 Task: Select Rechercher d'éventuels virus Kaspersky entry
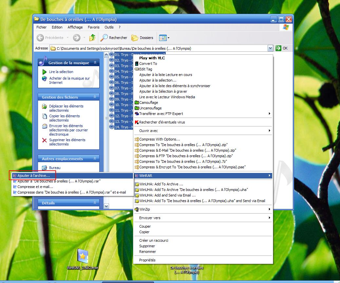coord(162,122)
